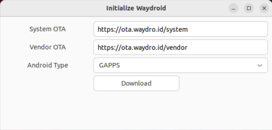Click the "Android Type" label

tap(48, 65)
